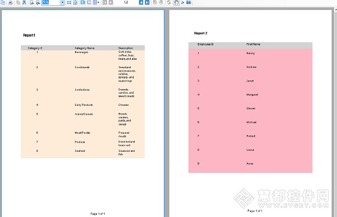Click the Copy icon in the toolbar
Screen dimensions: 337x217
18,2
